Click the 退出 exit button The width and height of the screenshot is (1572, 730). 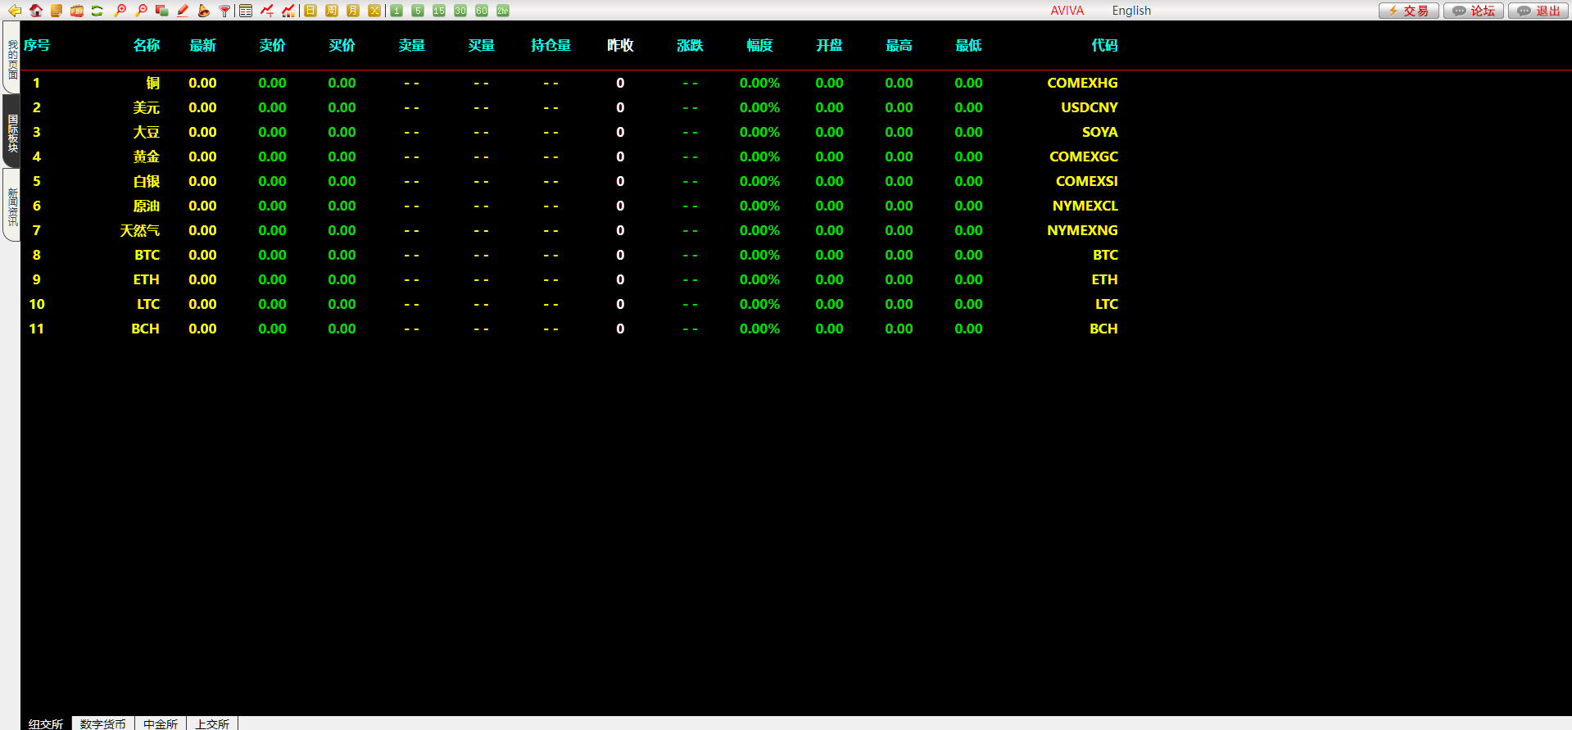coord(1538,11)
